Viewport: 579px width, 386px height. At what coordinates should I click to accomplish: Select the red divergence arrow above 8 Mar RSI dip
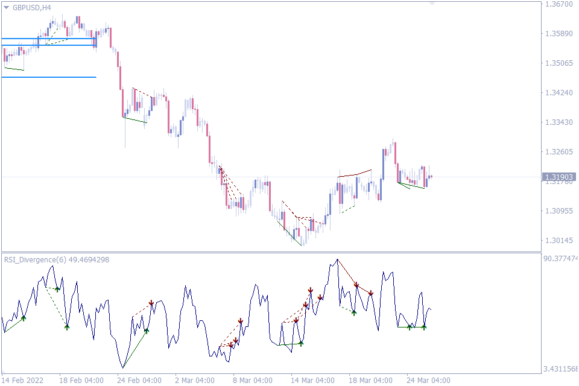coord(240,320)
